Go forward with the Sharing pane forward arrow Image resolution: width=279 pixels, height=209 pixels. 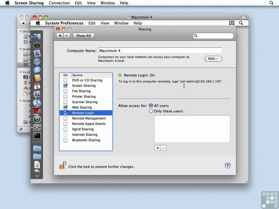(x=67, y=36)
